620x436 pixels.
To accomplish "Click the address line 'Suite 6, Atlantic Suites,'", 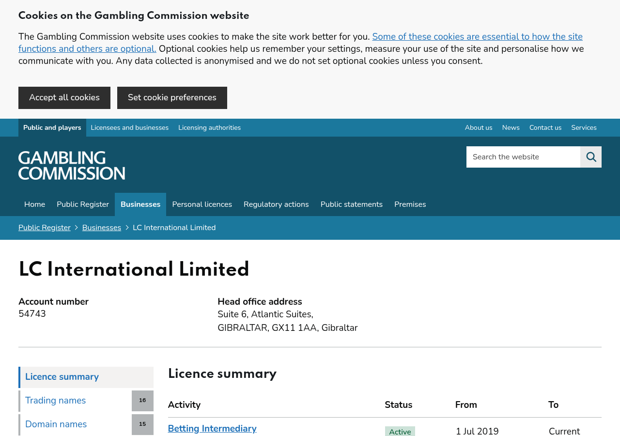I will 265,314.
